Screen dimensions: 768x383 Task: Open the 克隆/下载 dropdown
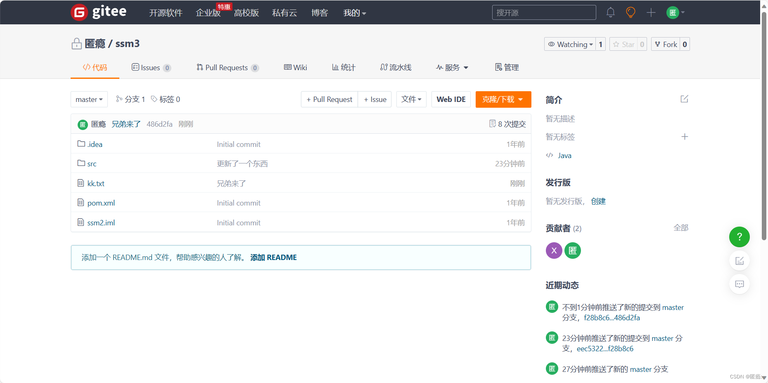pos(503,99)
